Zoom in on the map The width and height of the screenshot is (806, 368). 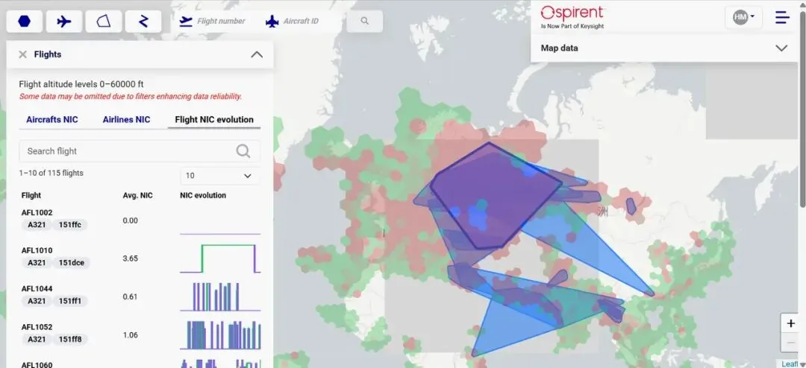click(x=790, y=323)
